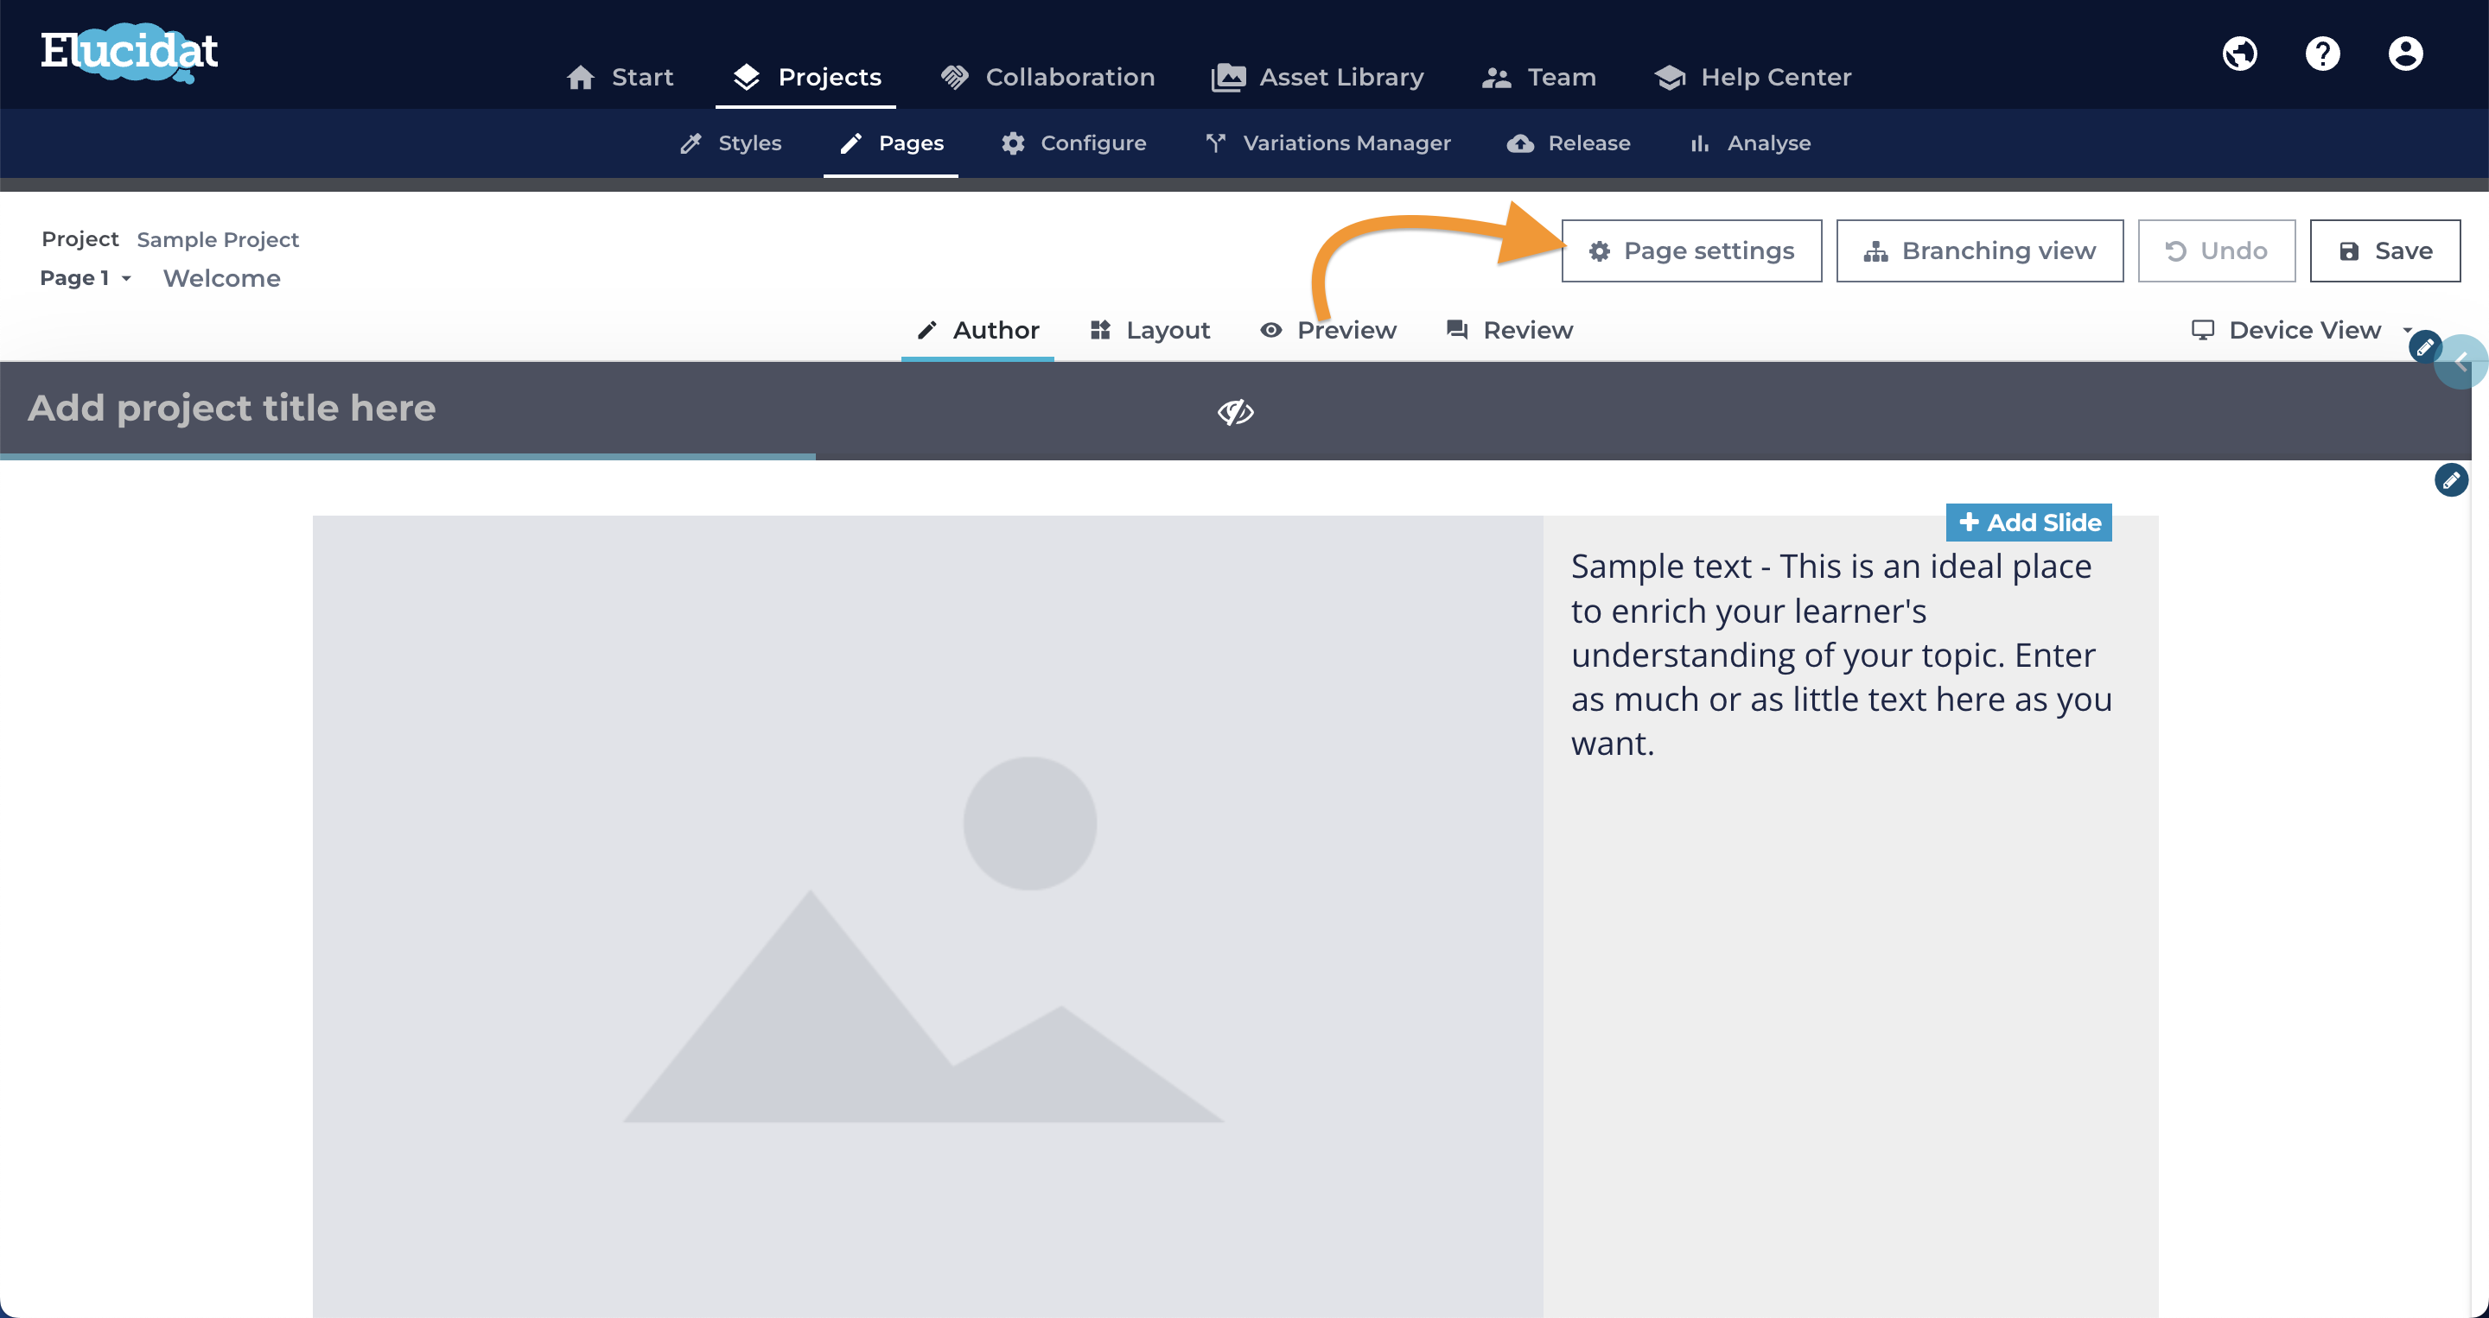The height and width of the screenshot is (1318, 2489).
Task: Switch to the Preview tab
Action: coord(1328,330)
